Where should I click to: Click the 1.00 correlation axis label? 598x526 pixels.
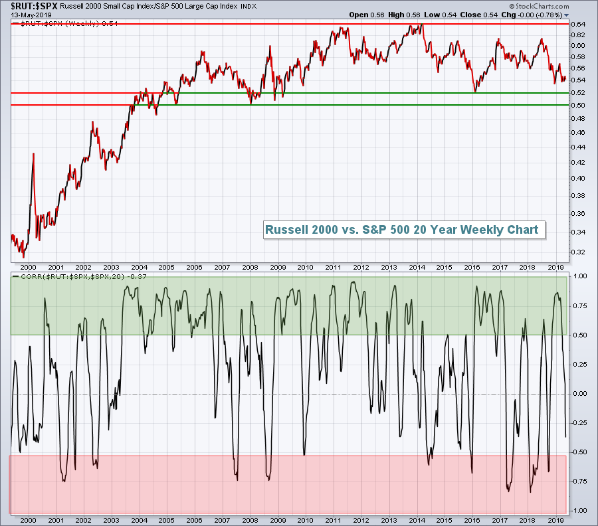click(580, 276)
